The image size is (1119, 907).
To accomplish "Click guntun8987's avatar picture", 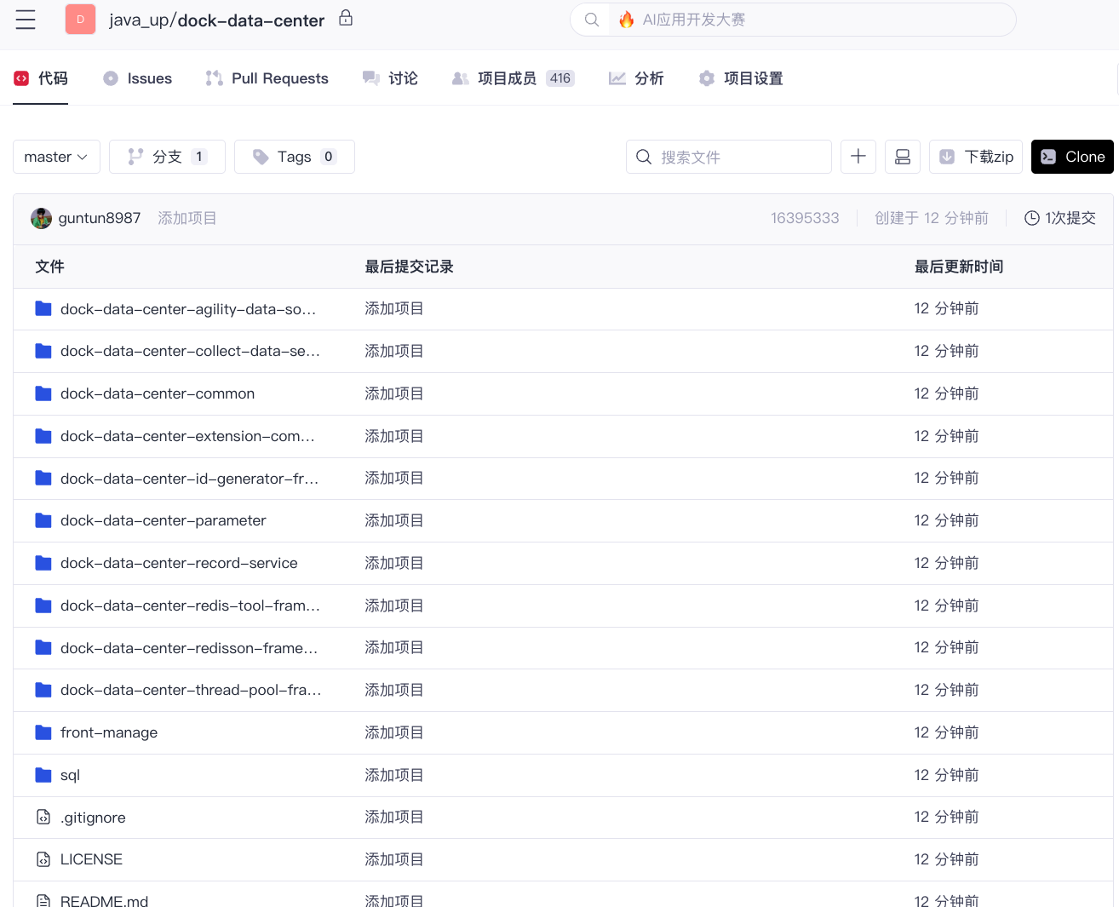I will pos(41,219).
